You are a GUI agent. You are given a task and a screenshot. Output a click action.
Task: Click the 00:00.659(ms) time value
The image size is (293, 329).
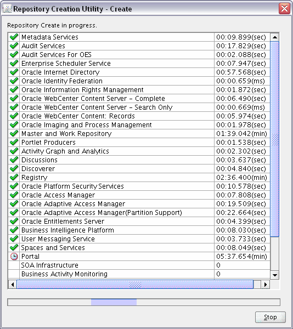240,81
